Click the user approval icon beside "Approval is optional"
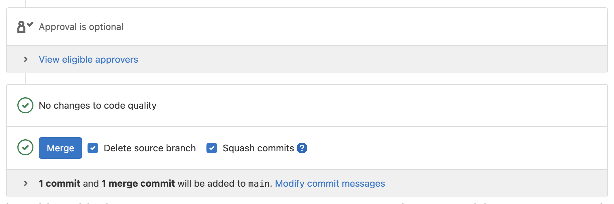The height and width of the screenshot is (204, 614). (23, 27)
